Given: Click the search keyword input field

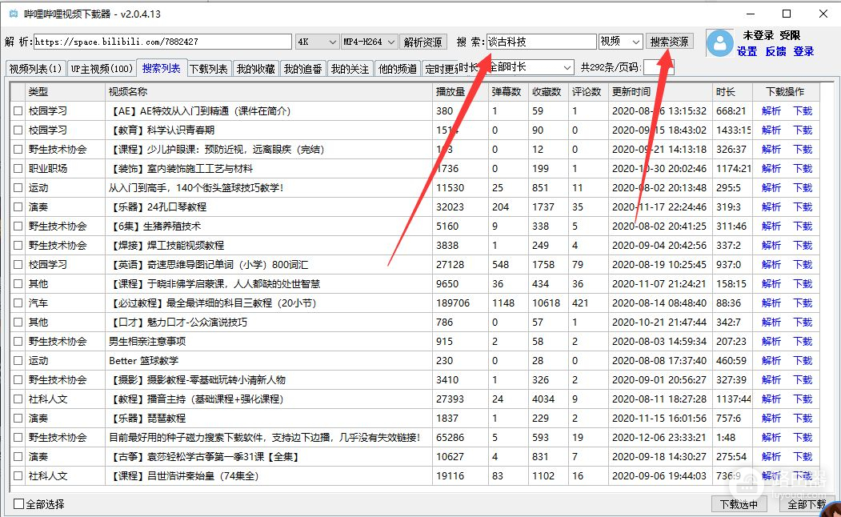Looking at the screenshot, I should click(541, 42).
